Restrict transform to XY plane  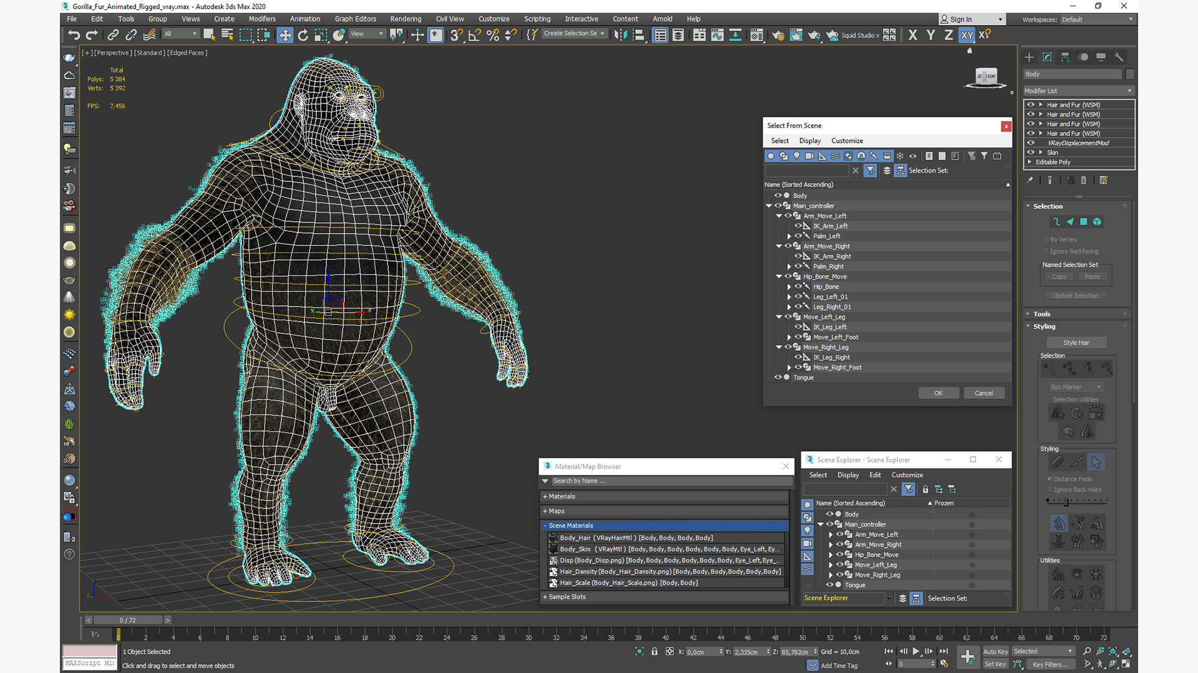(967, 35)
